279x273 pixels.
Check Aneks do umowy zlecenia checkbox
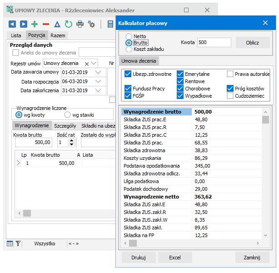15,53
